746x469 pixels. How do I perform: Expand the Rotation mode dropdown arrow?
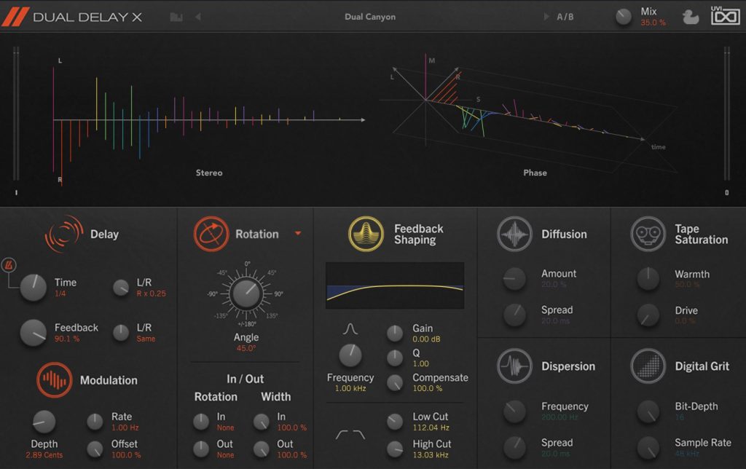(x=297, y=234)
